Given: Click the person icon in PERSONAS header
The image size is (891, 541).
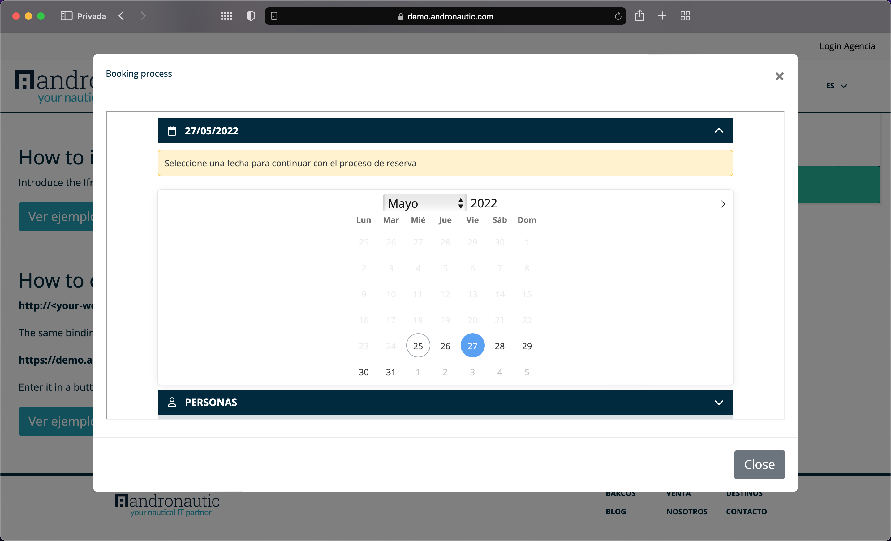Looking at the screenshot, I should [x=172, y=402].
